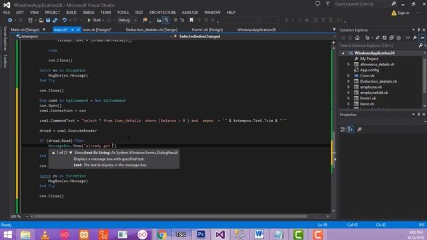
Task: Select leave.vb in Solution Explorer
Action: (367, 104)
